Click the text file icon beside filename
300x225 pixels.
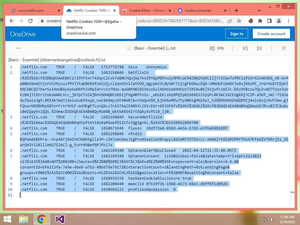[129, 48]
